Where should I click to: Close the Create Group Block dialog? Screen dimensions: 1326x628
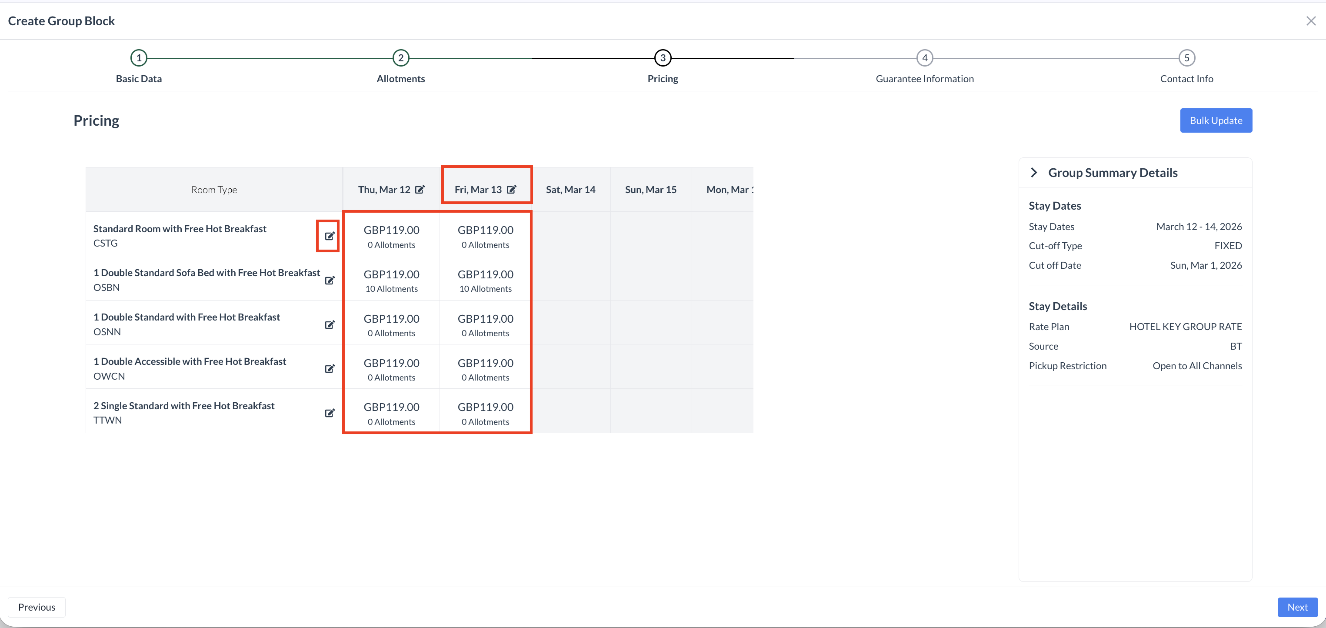[1310, 21]
